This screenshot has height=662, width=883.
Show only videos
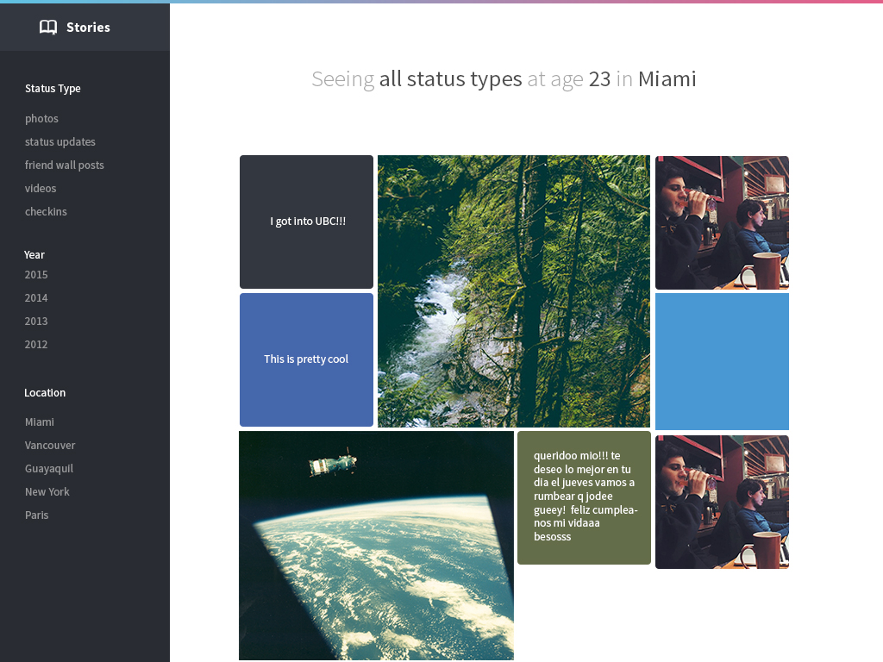41,189
